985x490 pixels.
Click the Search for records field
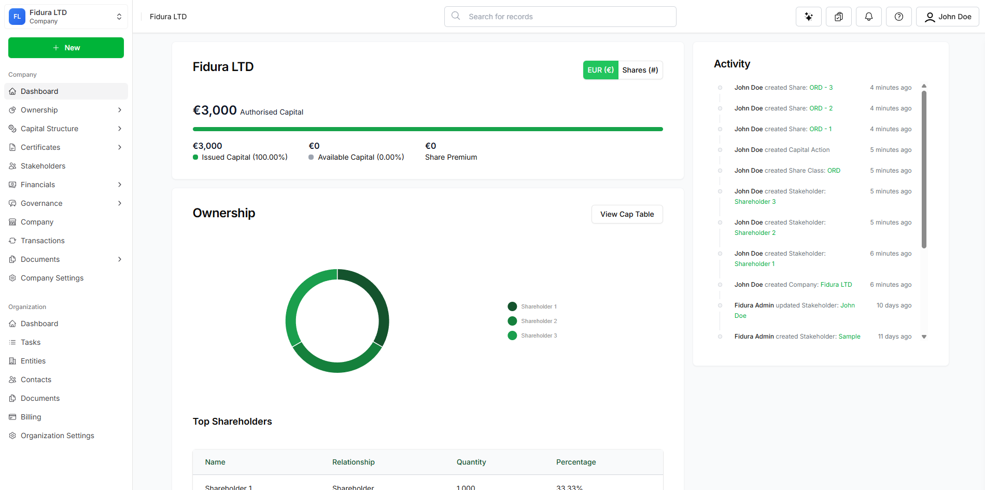coord(560,17)
